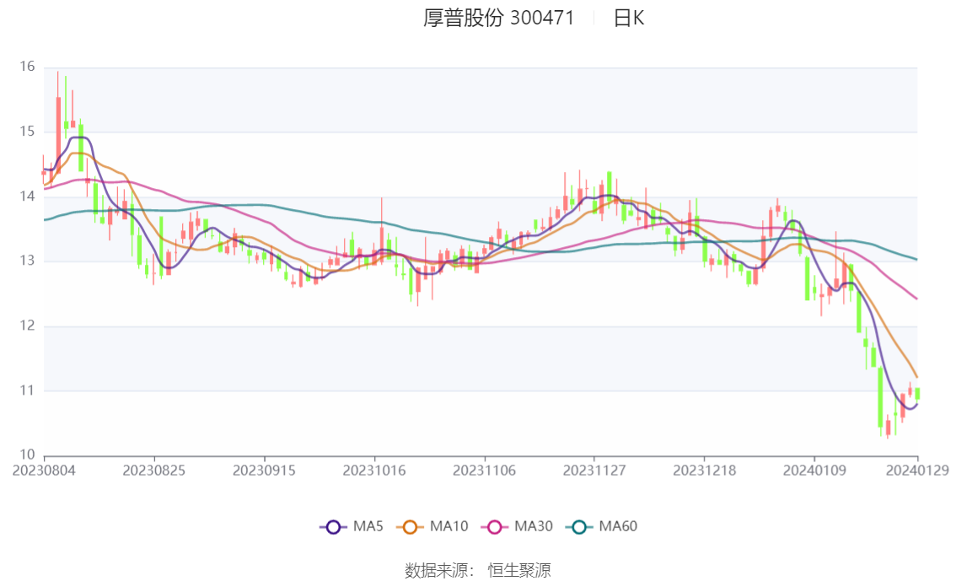
Task: Toggle the MA60 legend series
Action: click(602, 526)
